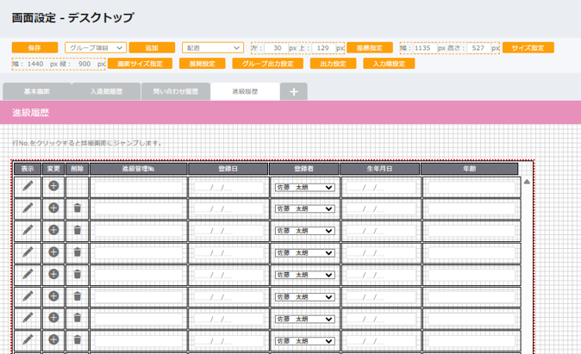Click the pencil edit icon in the sixth table row
The image size is (581, 354).
[x=28, y=296]
